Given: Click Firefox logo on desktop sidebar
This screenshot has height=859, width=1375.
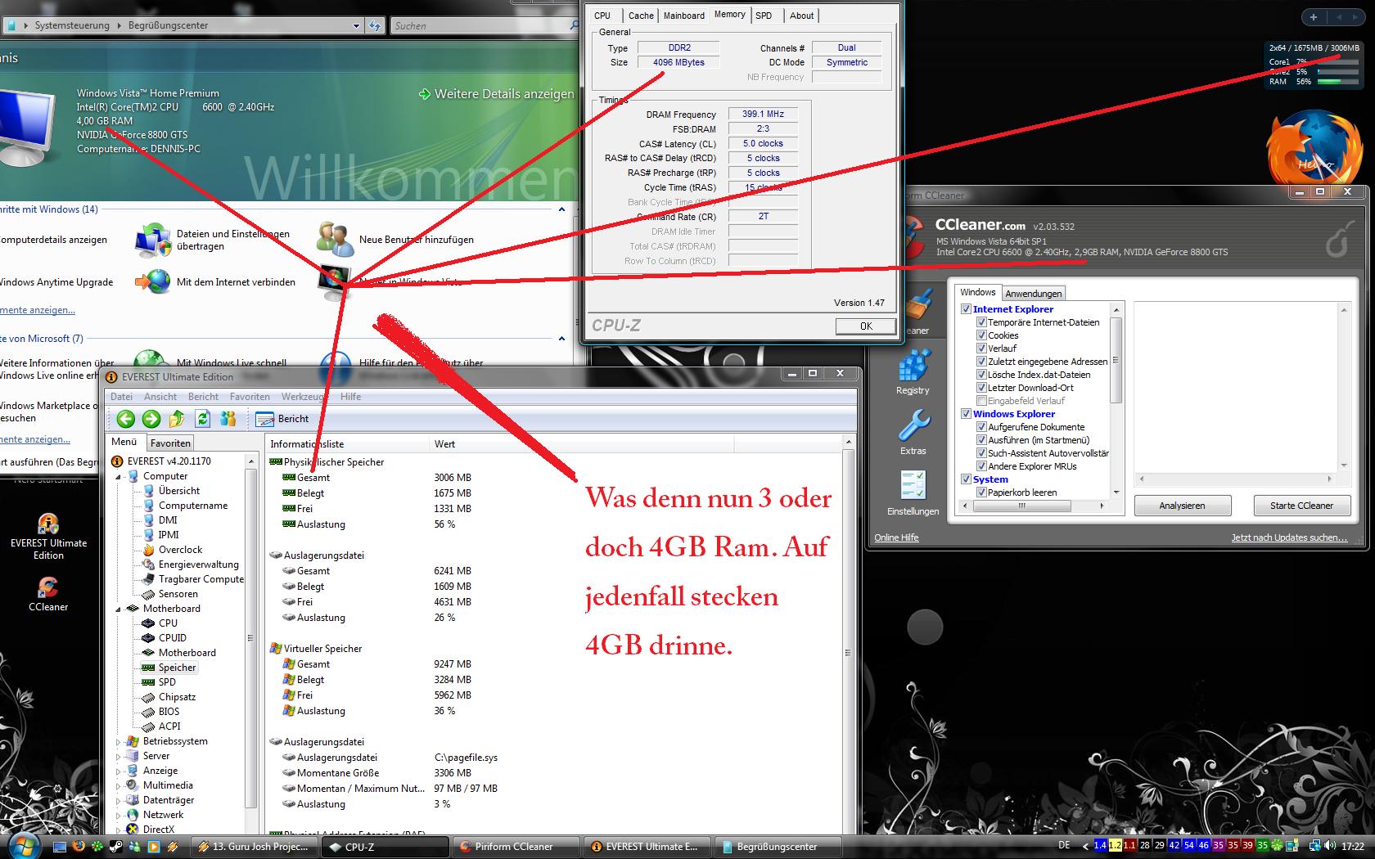Looking at the screenshot, I should click(x=1315, y=150).
